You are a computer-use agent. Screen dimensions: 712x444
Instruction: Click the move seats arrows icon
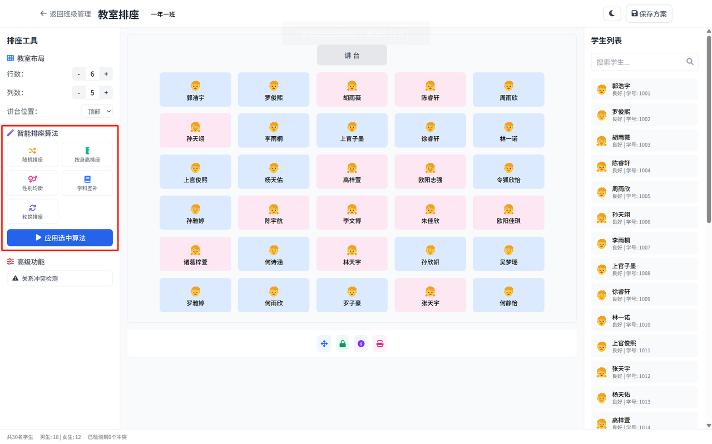(x=324, y=343)
